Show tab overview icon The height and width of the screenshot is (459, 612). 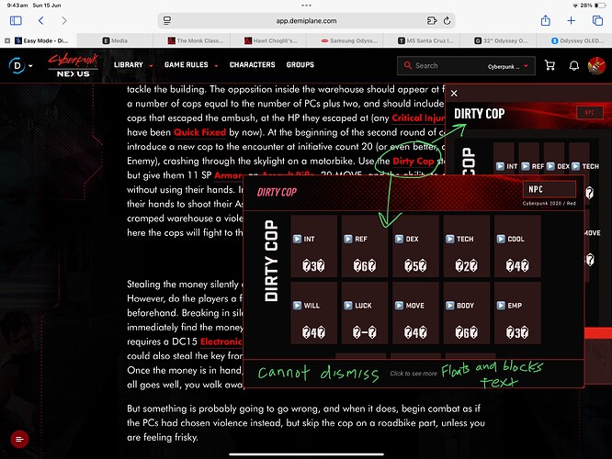(x=597, y=21)
